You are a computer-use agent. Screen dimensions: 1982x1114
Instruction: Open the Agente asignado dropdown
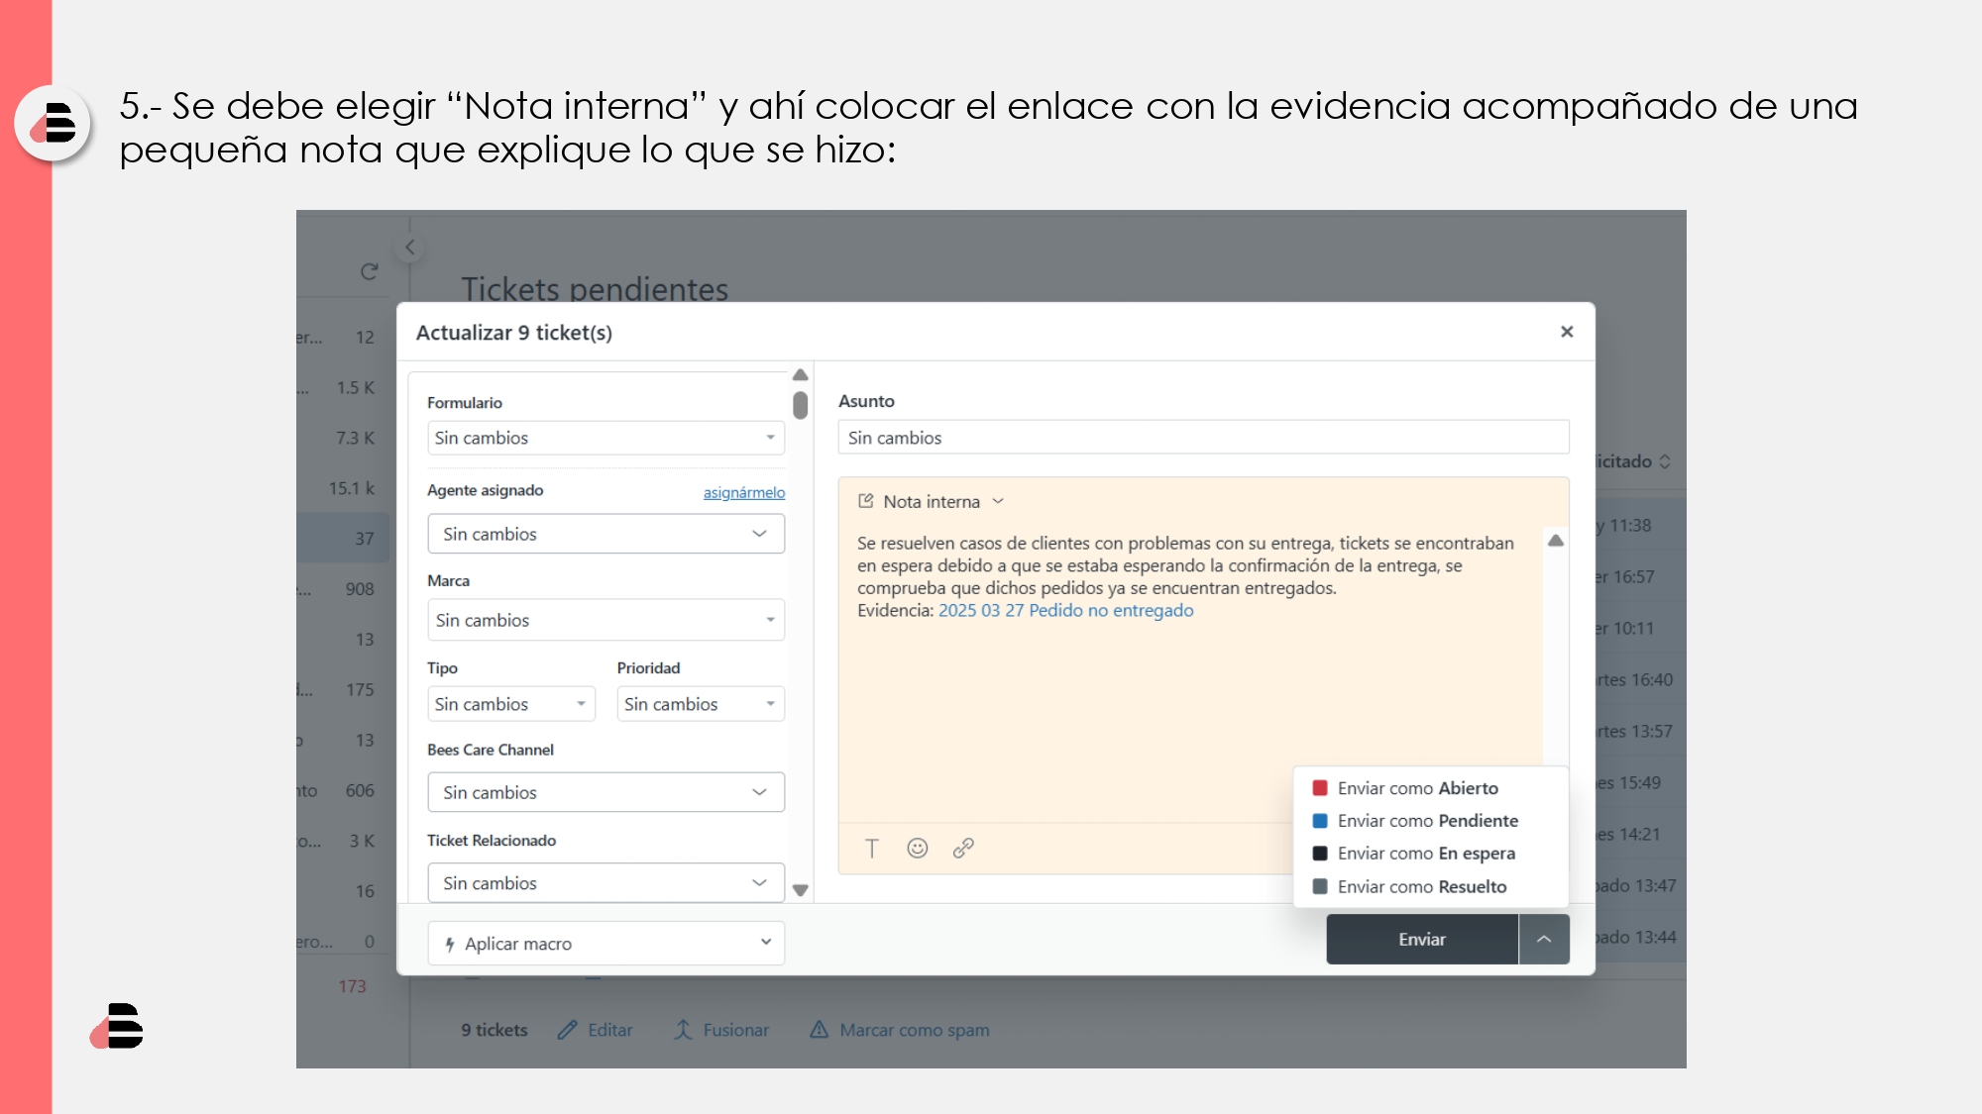point(606,534)
